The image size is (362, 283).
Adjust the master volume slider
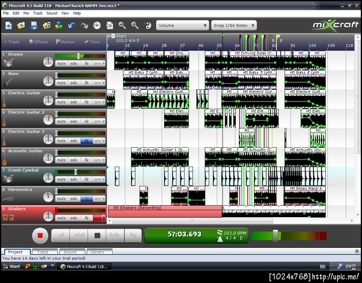(x=276, y=236)
